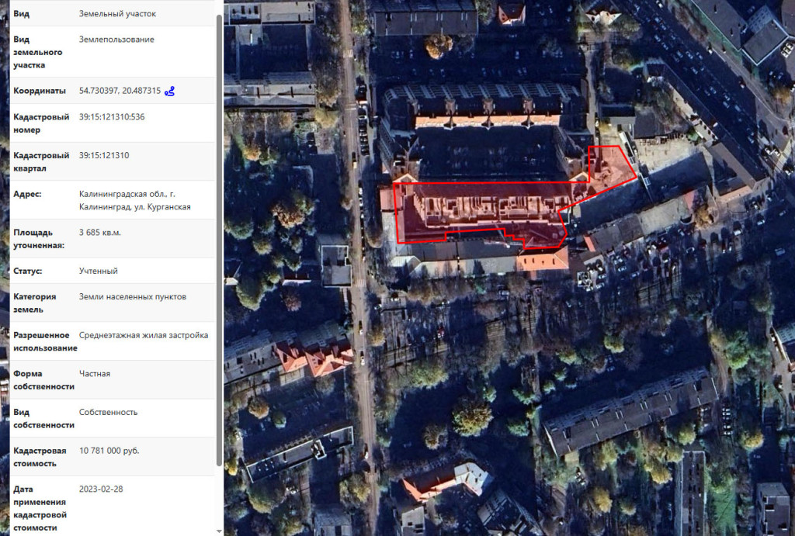Click Вид собственности value Собственность
Image resolution: width=795 pixels, height=536 pixels.
click(109, 412)
